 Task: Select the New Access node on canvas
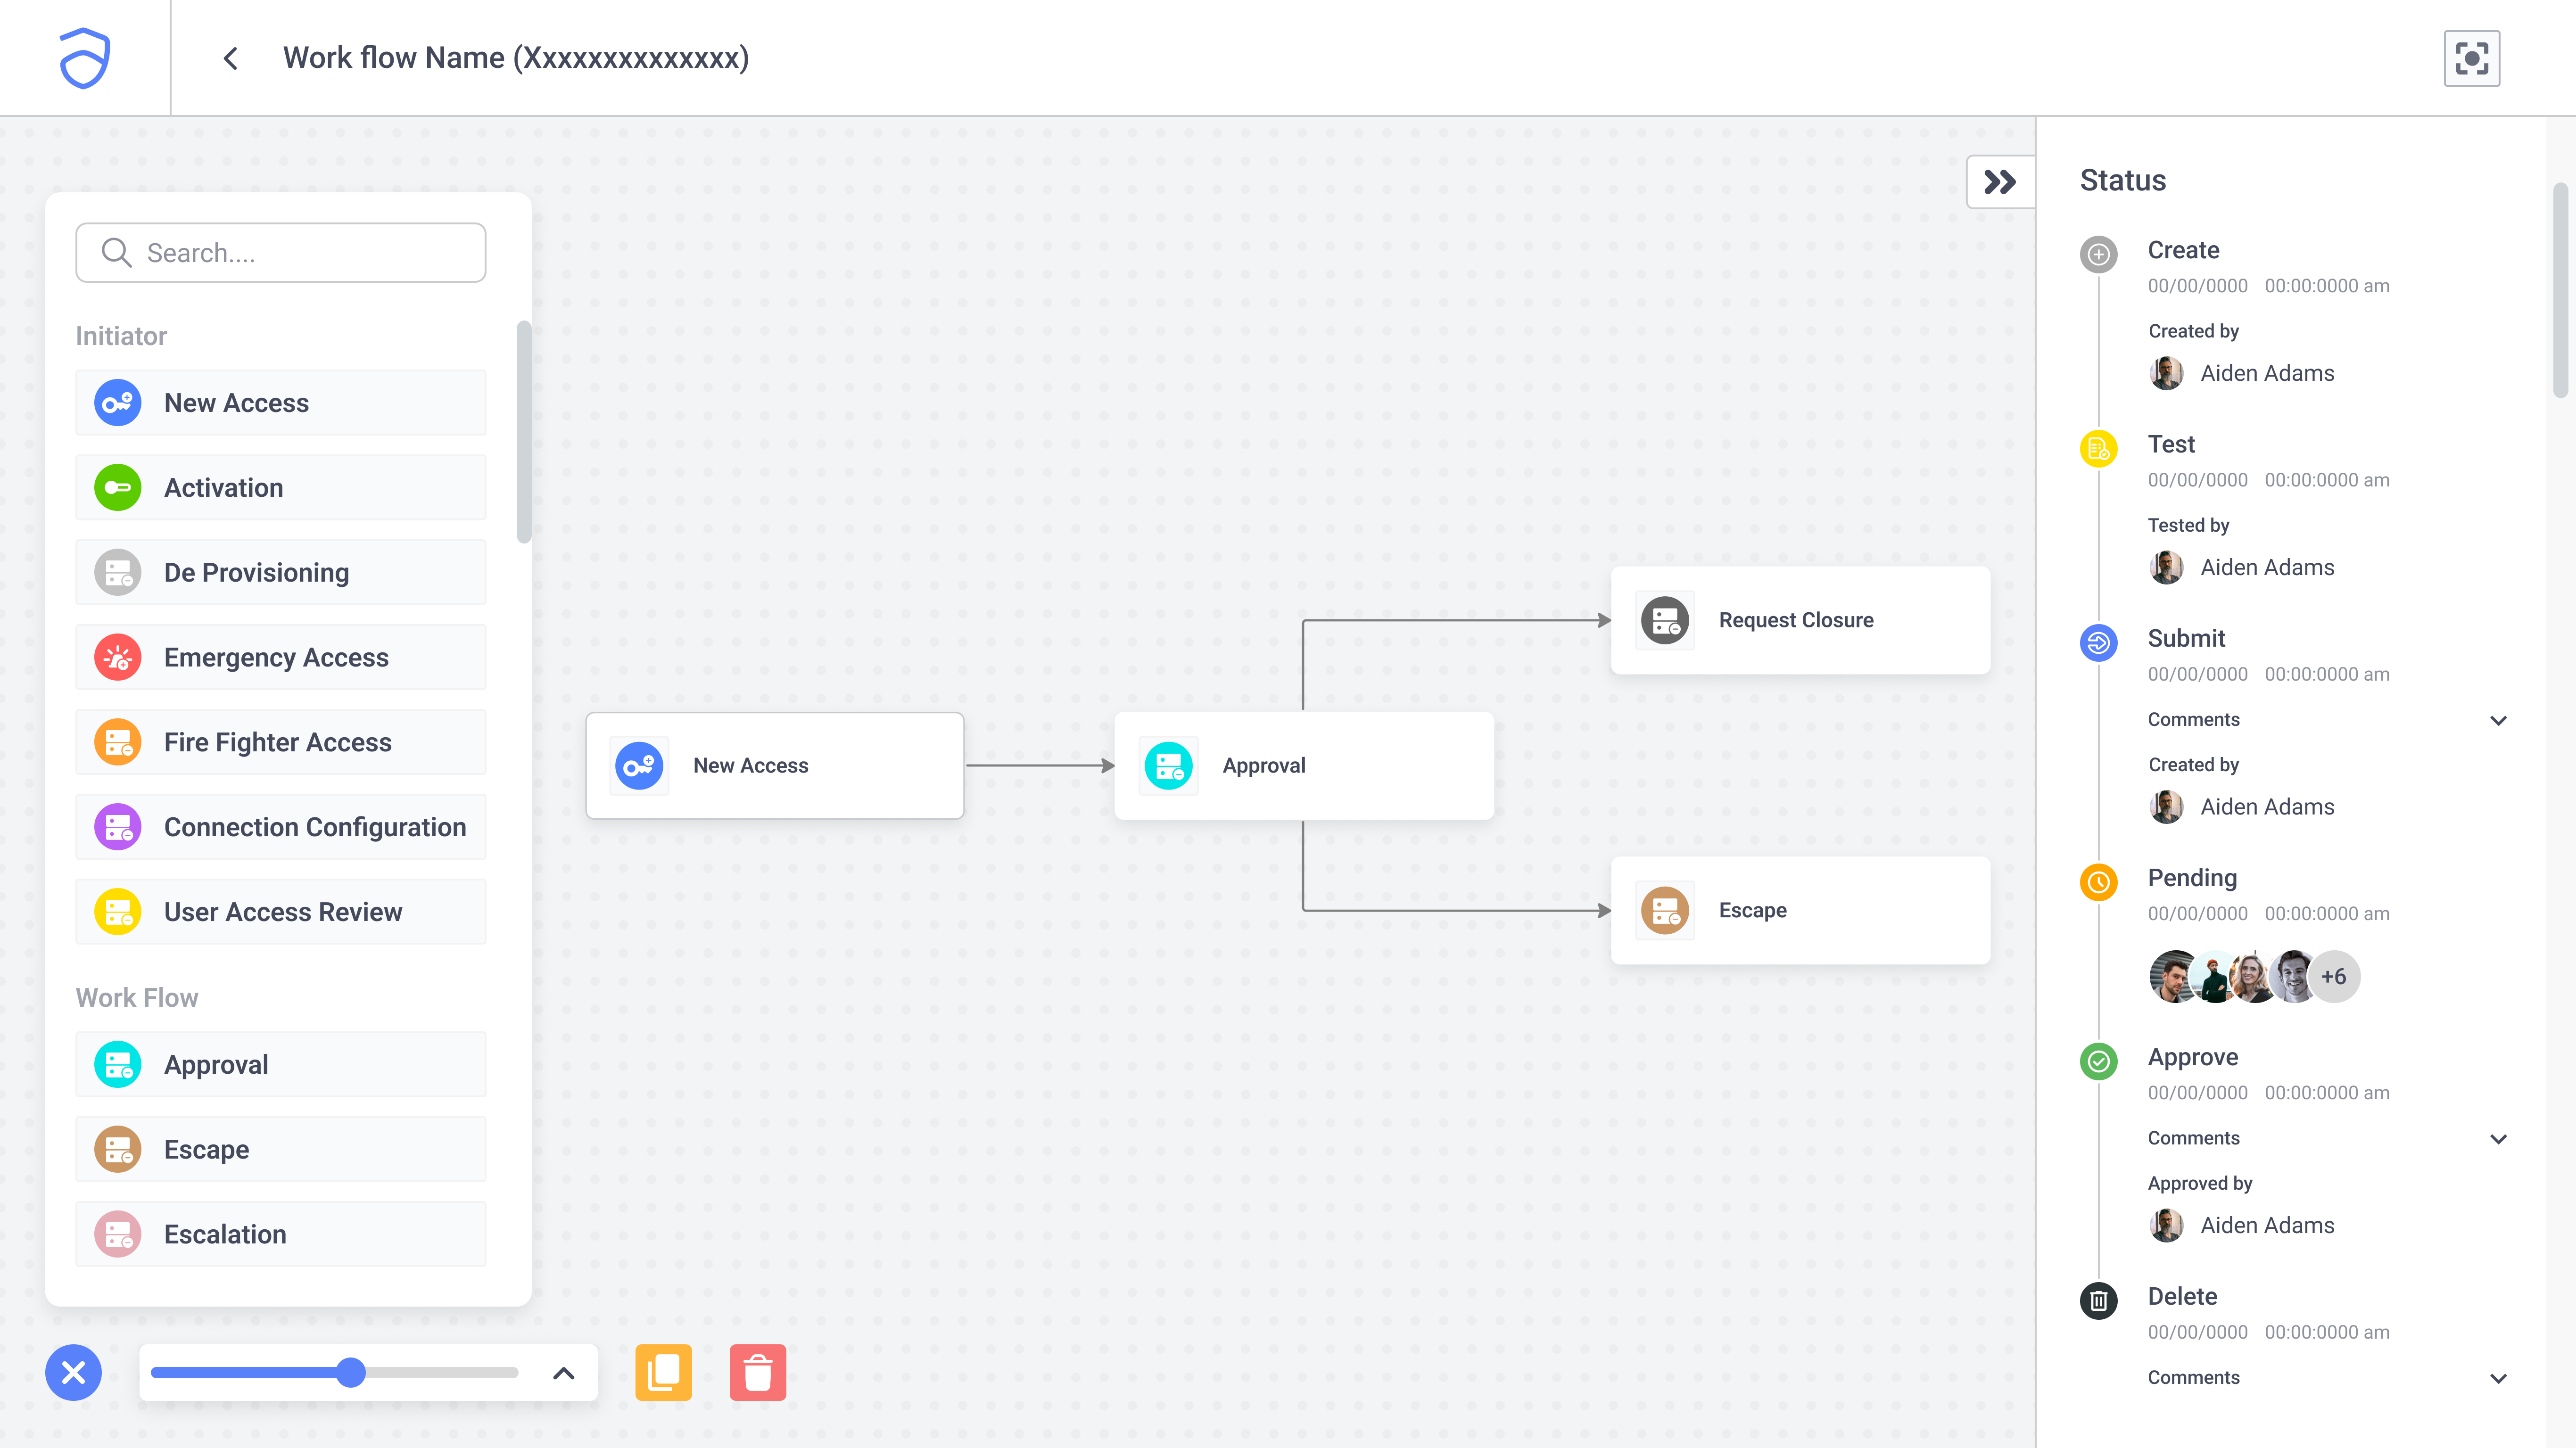click(775, 766)
